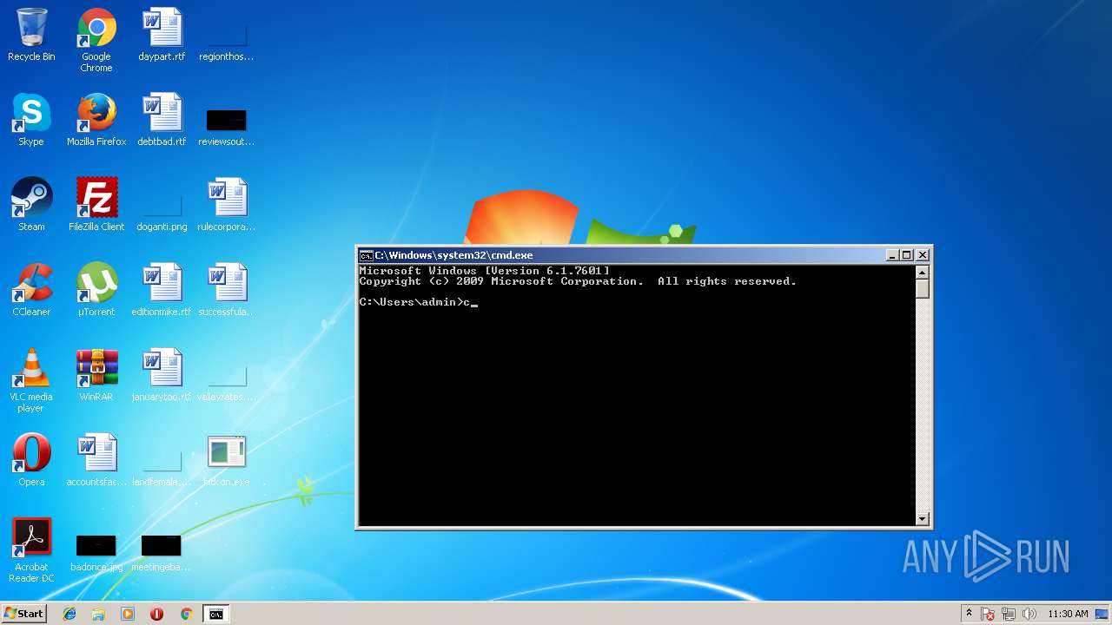Open Windows Media Player from taskbar
This screenshot has width=1112, height=625.
pyautogui.click(x=128, y=614)
